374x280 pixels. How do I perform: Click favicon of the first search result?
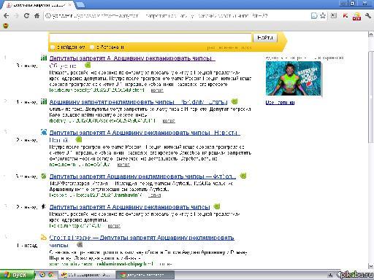pyautogui.click(x=44, y=58)
